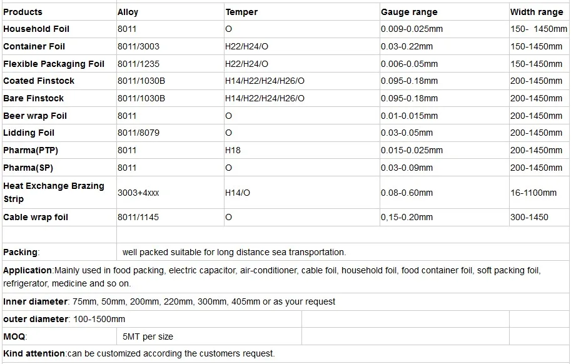The height and width of the screenshot is (364, 571).
Task: Click the Products column header
Action: pos(23,12)
